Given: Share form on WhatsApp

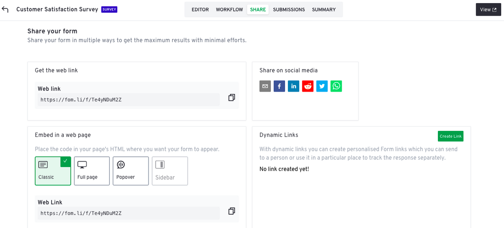Looking at the screenshot, I should (x=336, y=86).
